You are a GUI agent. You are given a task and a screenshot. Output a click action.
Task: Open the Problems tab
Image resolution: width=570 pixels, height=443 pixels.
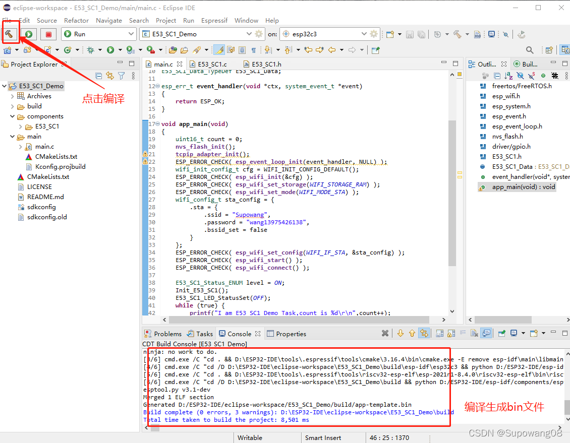(x=163, y=334)
